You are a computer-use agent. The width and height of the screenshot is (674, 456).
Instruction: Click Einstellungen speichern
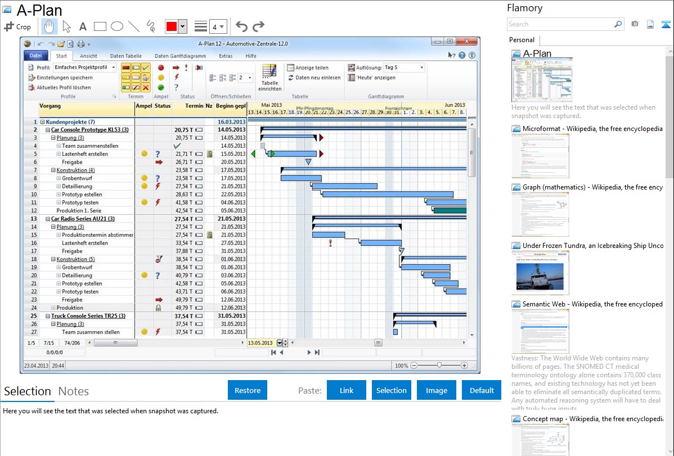click(61, 78)
